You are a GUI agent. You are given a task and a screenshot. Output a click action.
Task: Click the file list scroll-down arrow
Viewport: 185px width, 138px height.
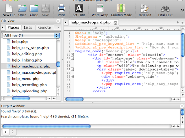click(58, 94)
